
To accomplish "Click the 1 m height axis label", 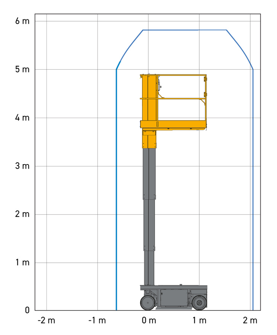I will coord(23,262).
